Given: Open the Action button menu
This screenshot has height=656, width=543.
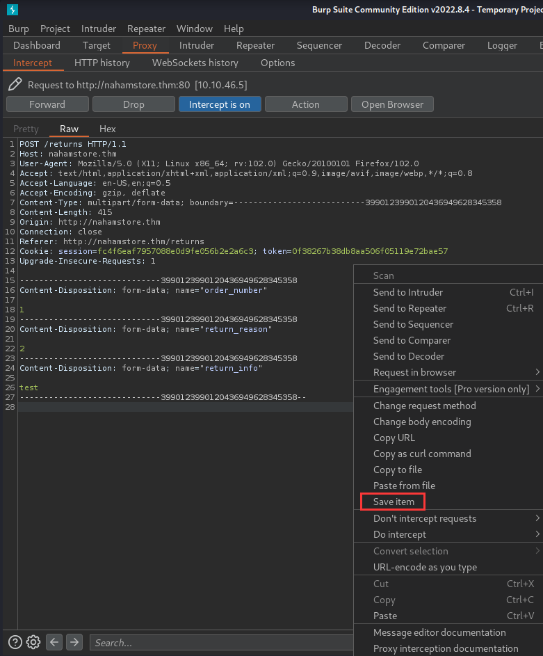Looking at the screenshot, I should click(x=306, y=104).
